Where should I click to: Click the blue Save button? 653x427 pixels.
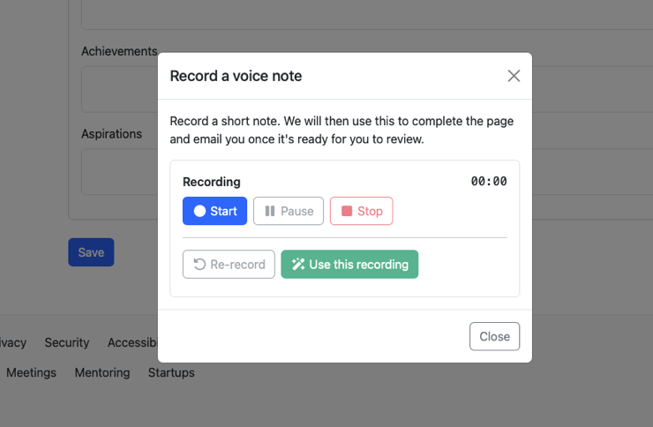click(x=91, y=252)
